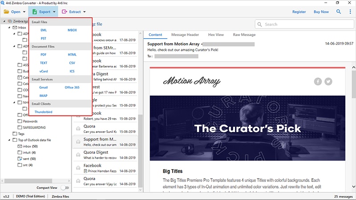Collapse the NH folder tree node

pos(14,103)
